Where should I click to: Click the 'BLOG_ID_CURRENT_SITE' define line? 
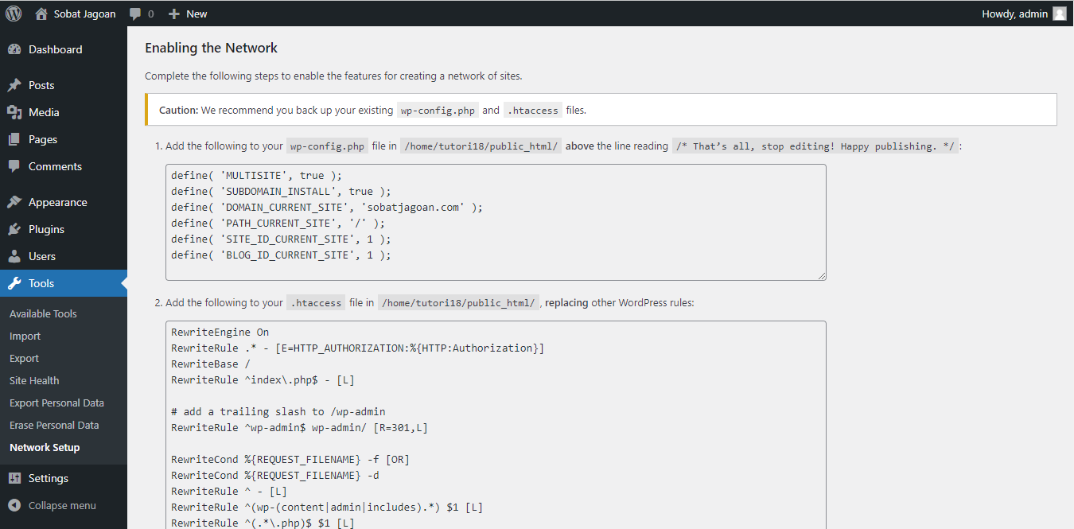(281, 255)
